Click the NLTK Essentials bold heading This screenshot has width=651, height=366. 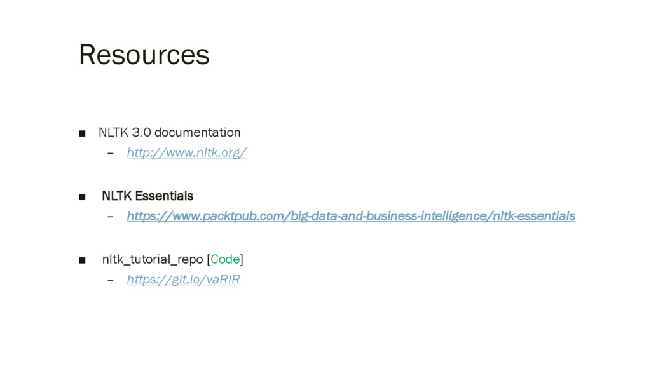[147, 196]
